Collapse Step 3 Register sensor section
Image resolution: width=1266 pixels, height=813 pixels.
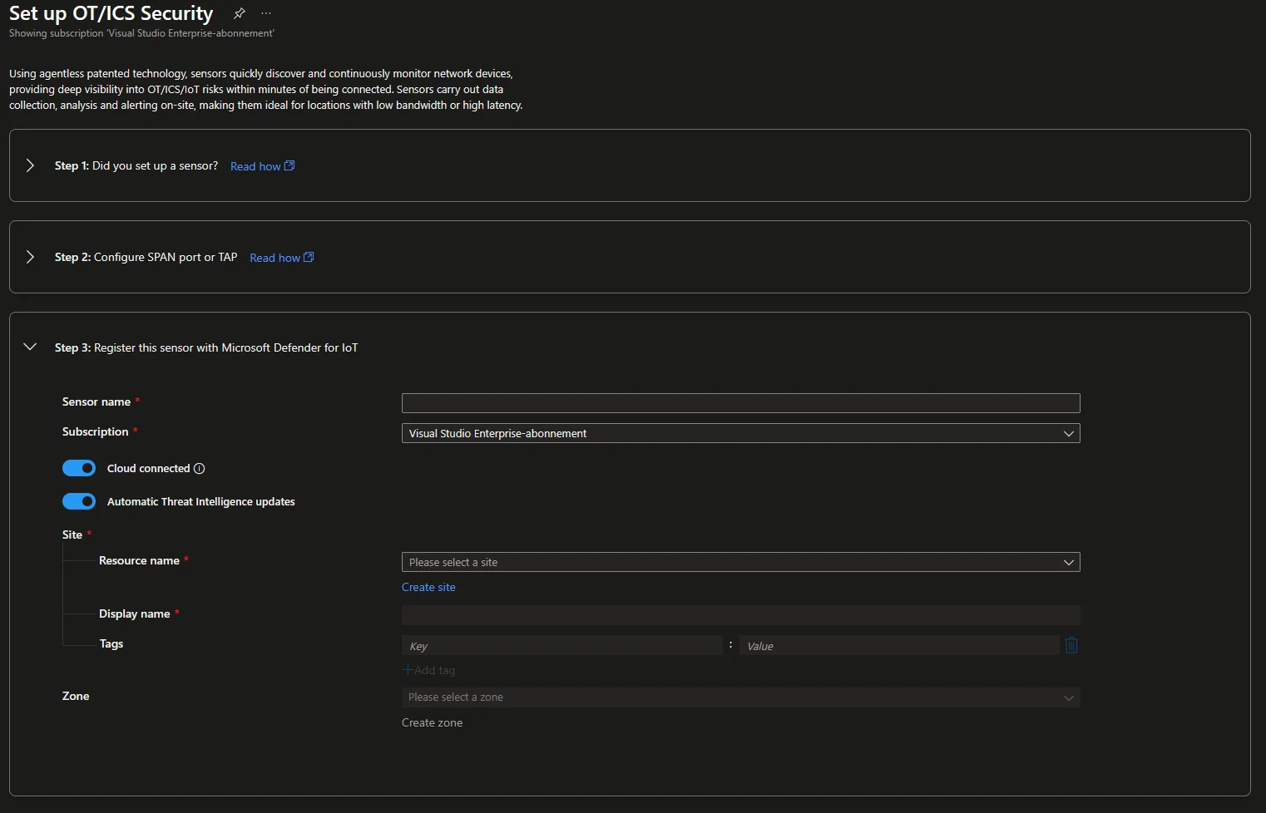click(x=30, y=347)
